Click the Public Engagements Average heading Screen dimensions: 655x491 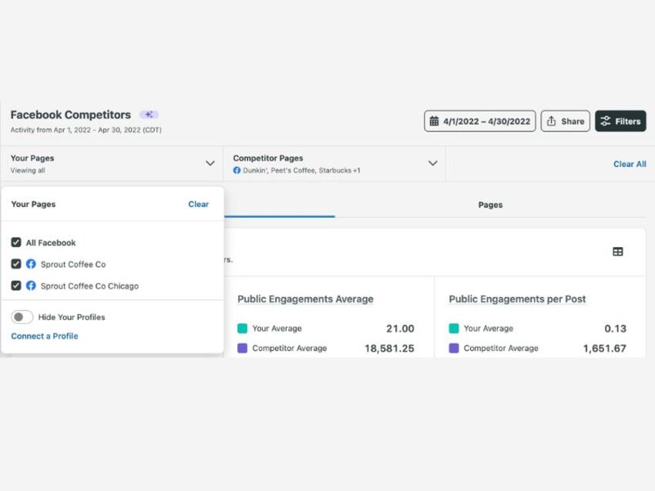(305, 299)
